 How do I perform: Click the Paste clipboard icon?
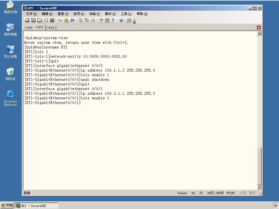click(x=66, y=20)
